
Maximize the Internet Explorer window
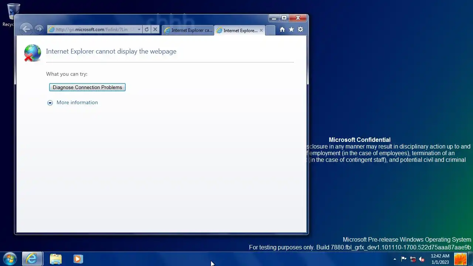284,18
